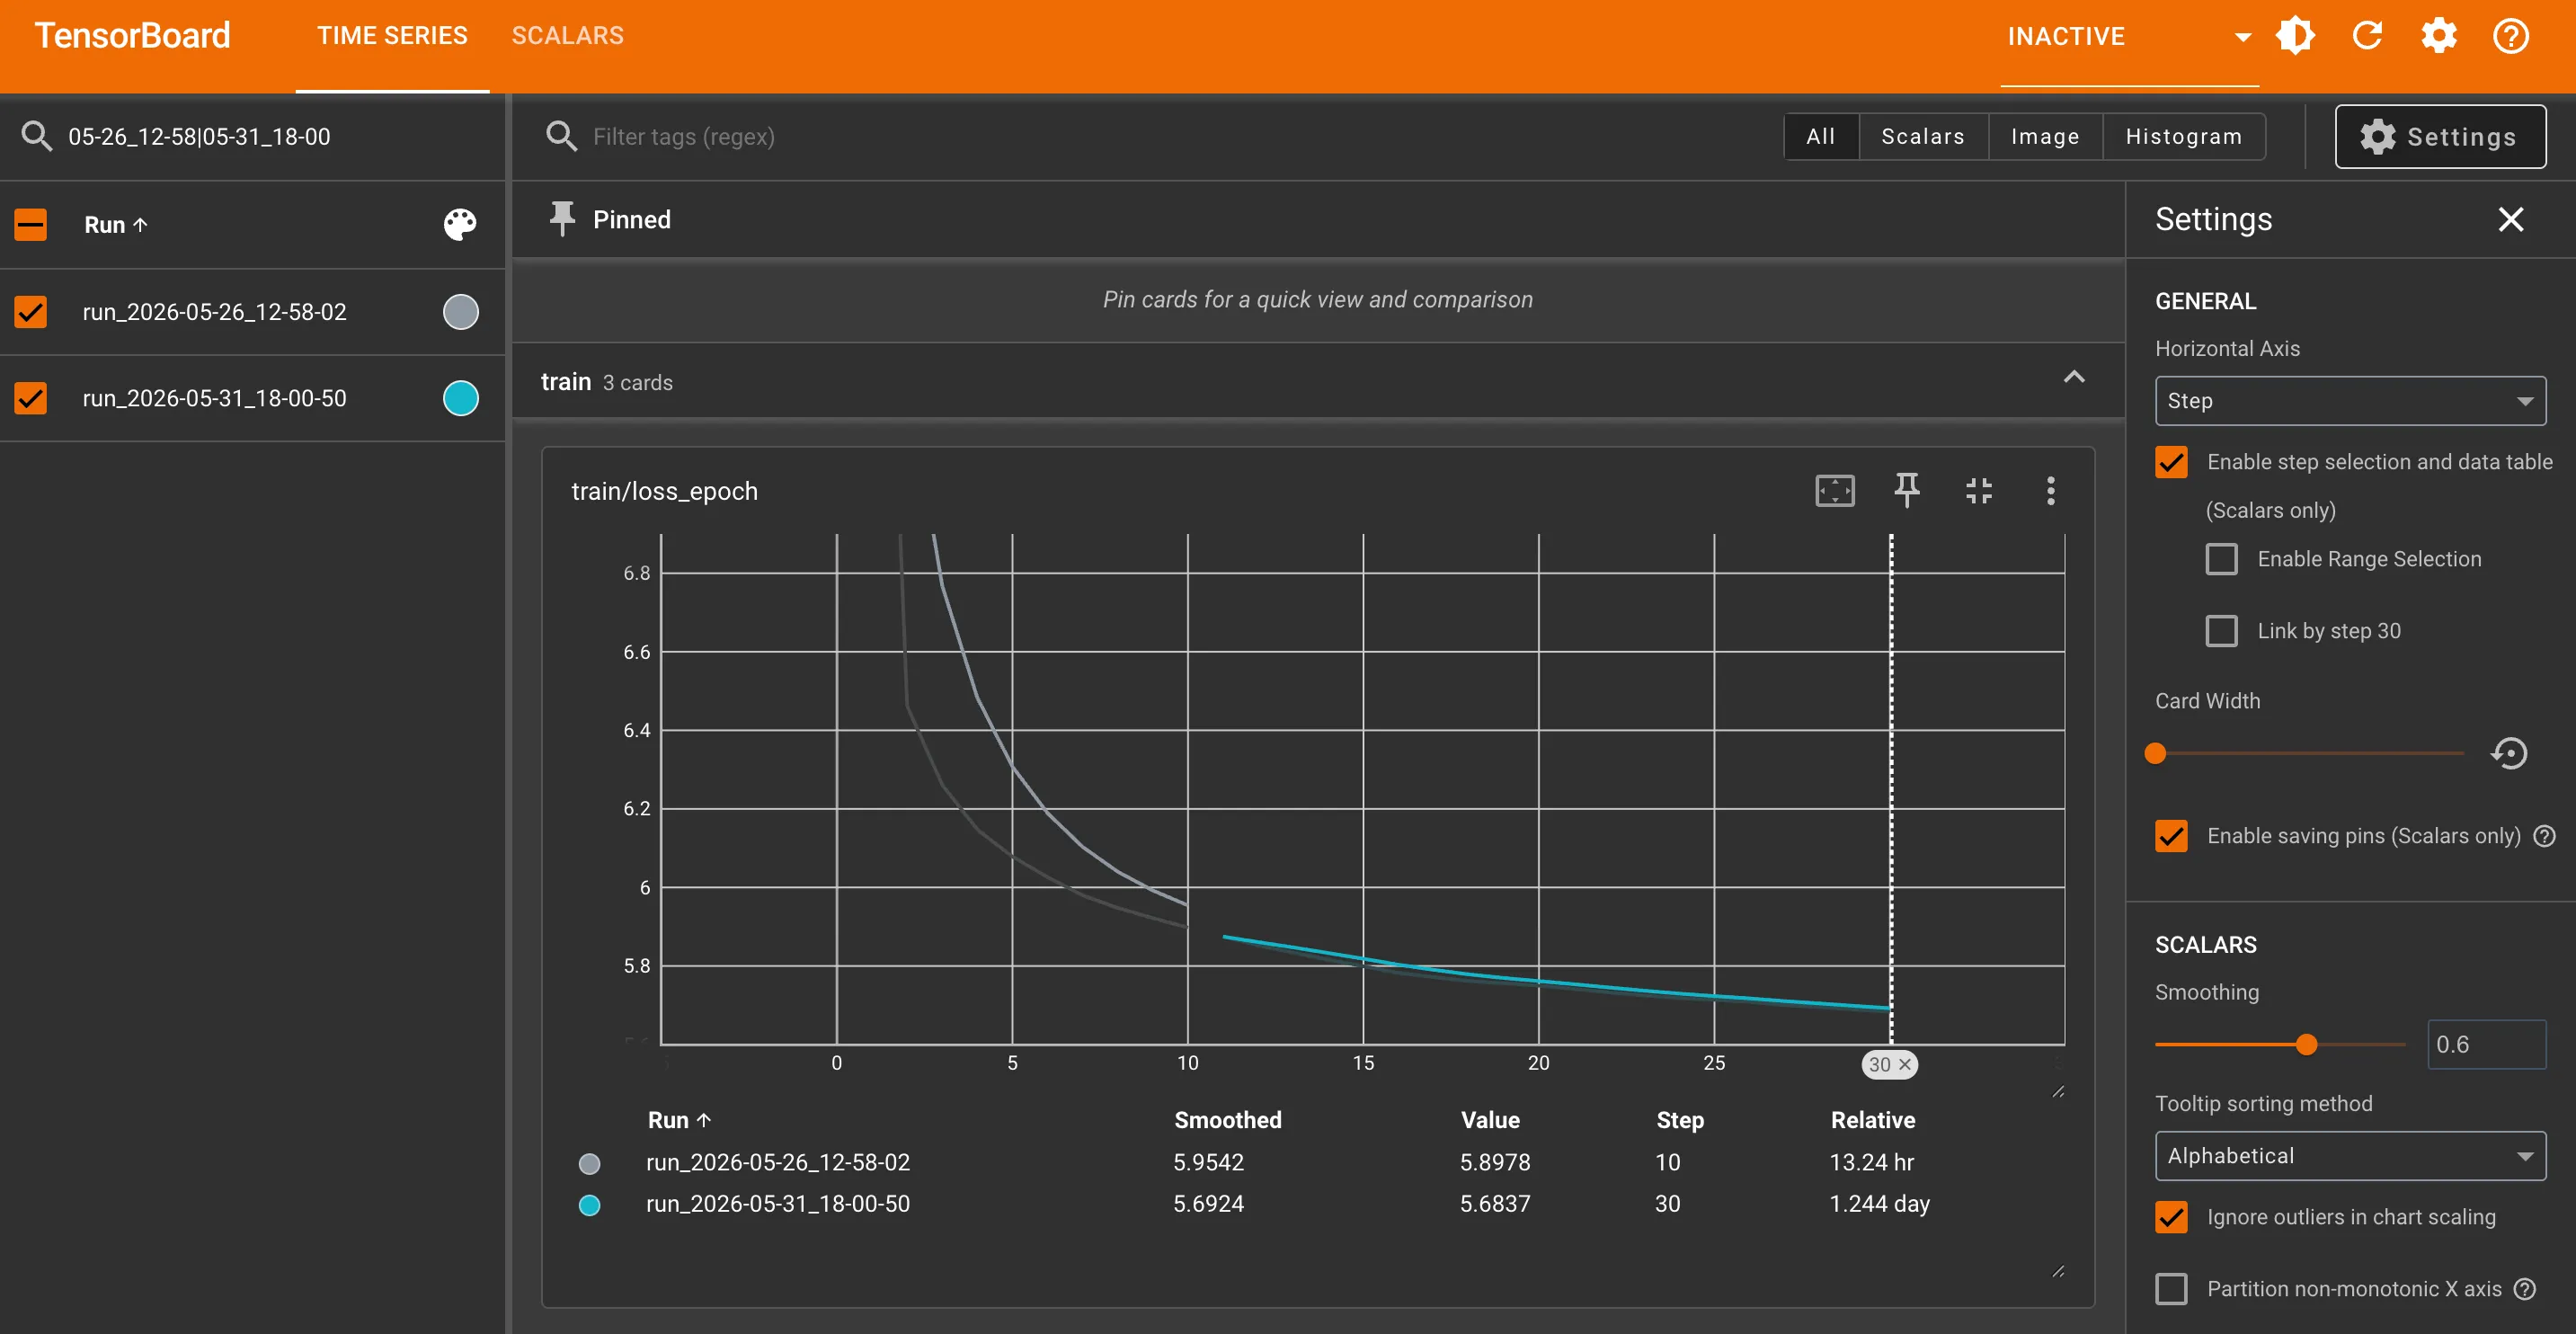Click the Relative column header

1872,1120
